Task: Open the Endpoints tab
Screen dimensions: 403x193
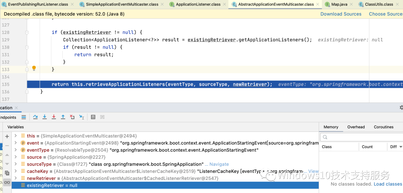Action: 8,117
